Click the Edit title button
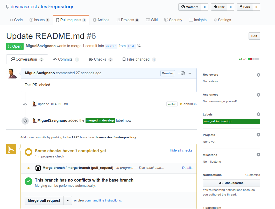 tap(254, 36)
